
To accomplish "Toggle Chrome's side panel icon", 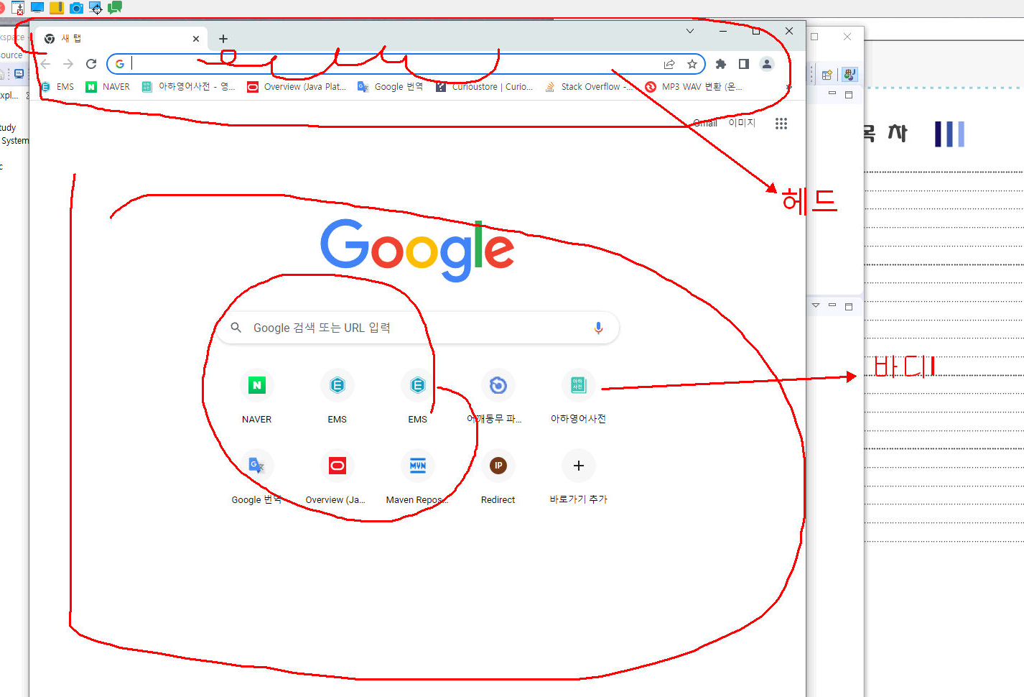I will (x=744, y=64).
